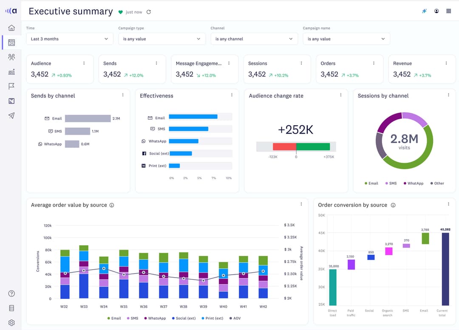Open the Channel 'is any channel' dropdown
This screenshot has height=330, width=459.
pos(254,39)
